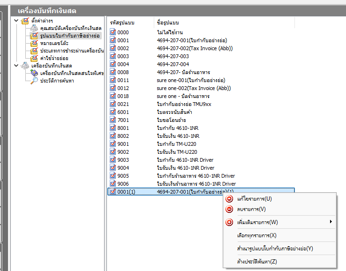This screenshot has height=271, width=346.
Task: Click the หมายเลขโต๊ะ folder icon
Action: tap(34, 43)
